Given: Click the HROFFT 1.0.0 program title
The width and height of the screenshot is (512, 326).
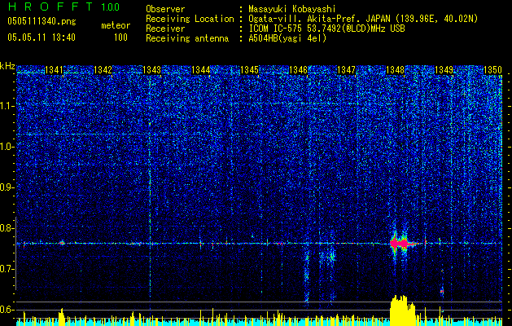Looking at the screenshot, I should [63, 7].
